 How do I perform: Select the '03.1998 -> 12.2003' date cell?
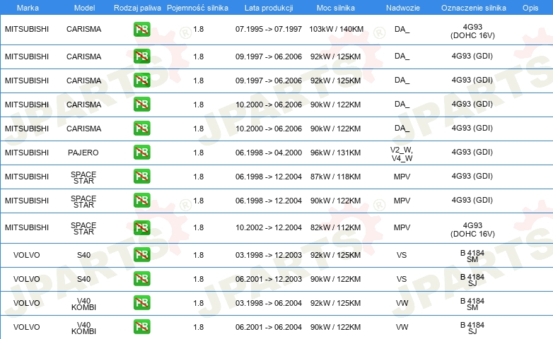coord(269,255)
